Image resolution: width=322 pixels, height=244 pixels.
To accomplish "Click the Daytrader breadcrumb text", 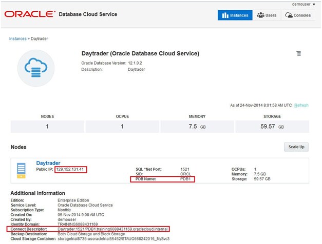I will (39, 39).
